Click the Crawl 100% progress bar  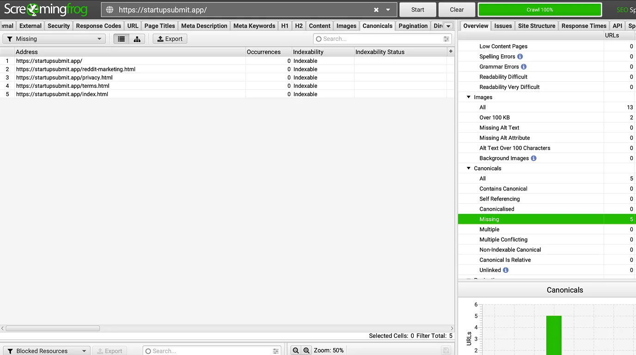(540, 10)
